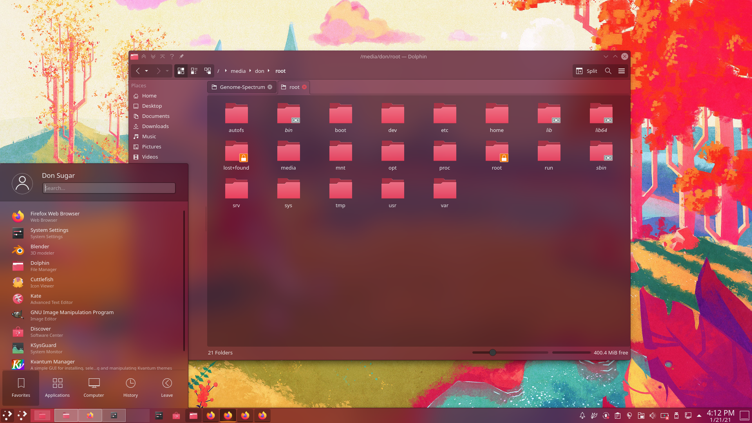The image size is (752, 423).
Task: Close the root tab
Action: (x=304, y=87)
